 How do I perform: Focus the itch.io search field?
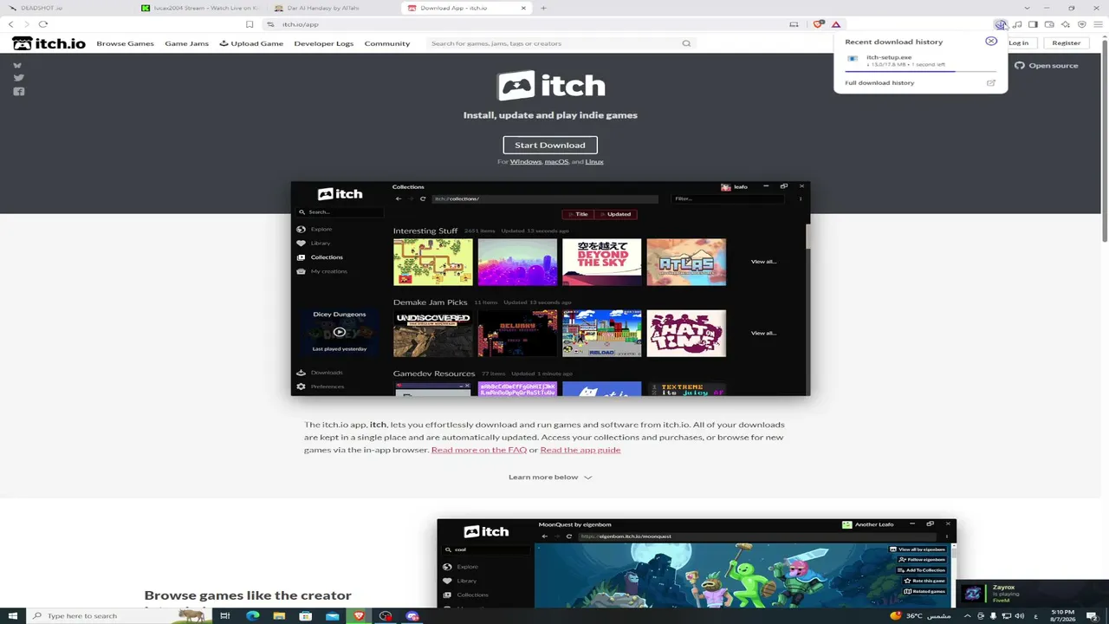560,43
